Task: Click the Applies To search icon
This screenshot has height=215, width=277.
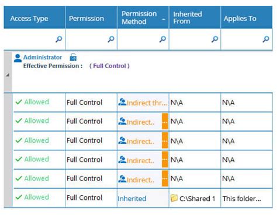Action: [x=266, y=39]
